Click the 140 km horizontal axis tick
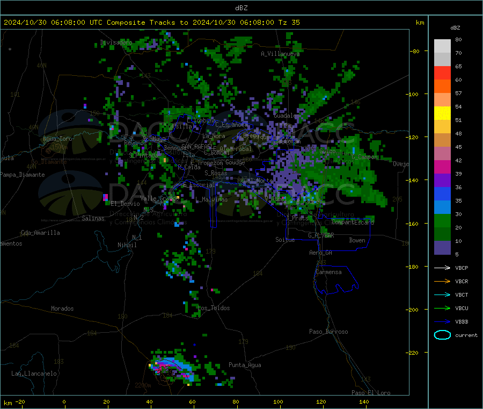The height and width of the screenshot is (409, 483). [364, 401]
